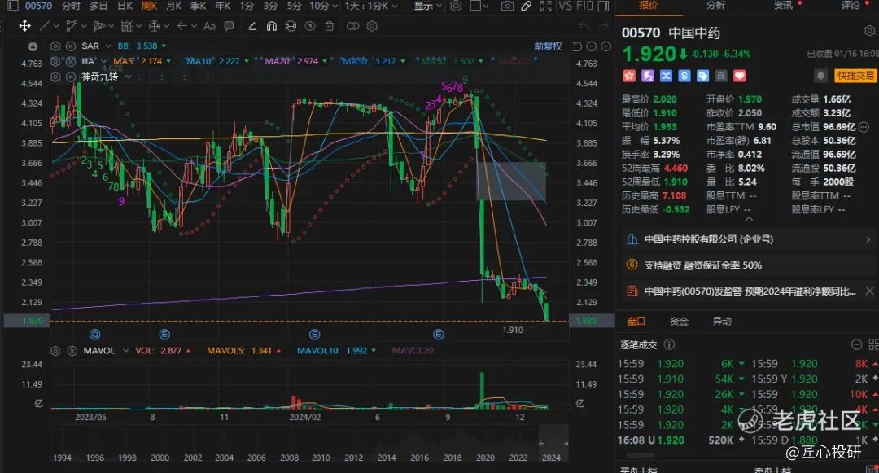
Task: Zoom out chart with minus icon
Action: pos(591,46)
